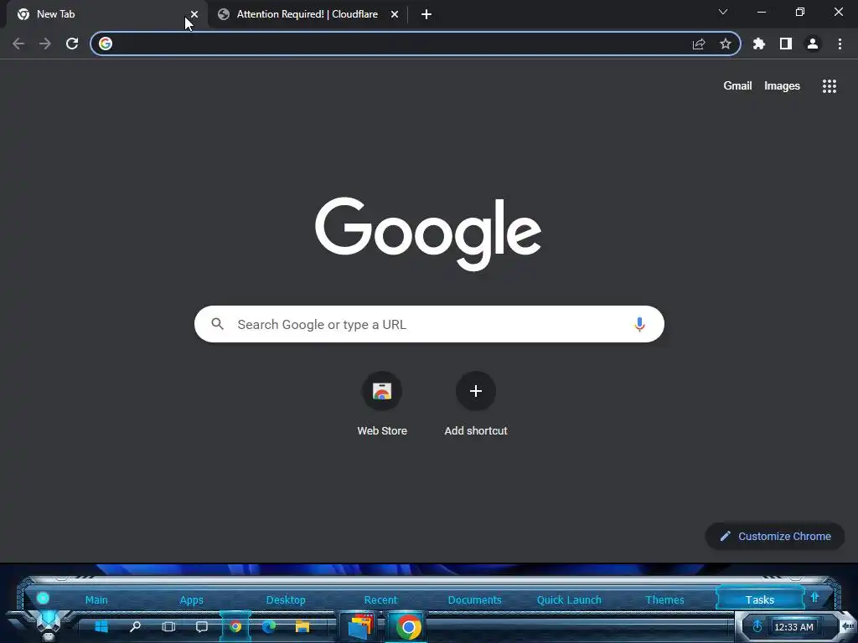
Task: Select the Tasks dock tab
Action: pos(759,599)
